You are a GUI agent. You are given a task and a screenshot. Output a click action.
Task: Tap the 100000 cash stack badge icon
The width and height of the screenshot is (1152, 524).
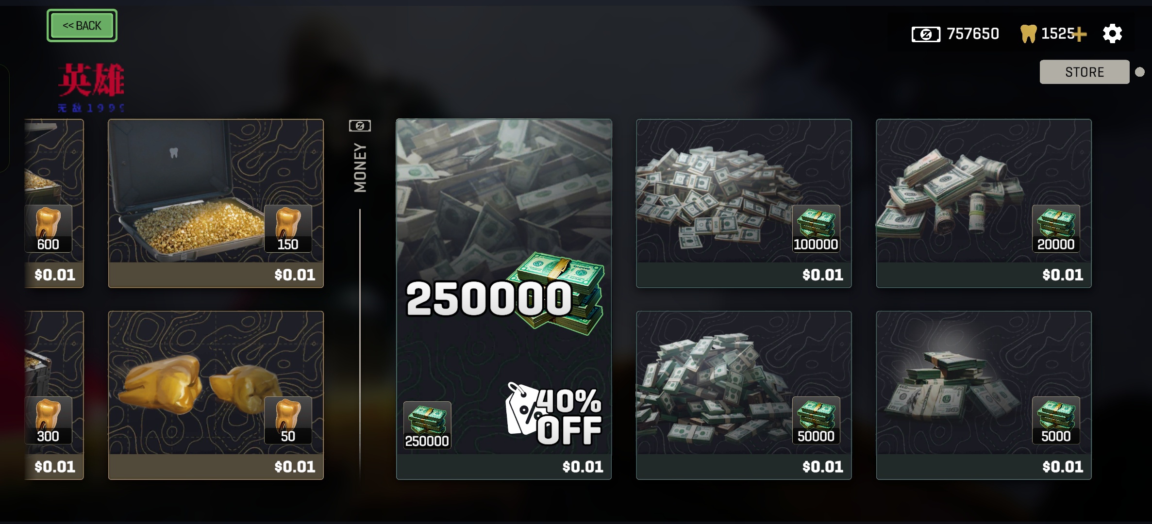[816, 228]
